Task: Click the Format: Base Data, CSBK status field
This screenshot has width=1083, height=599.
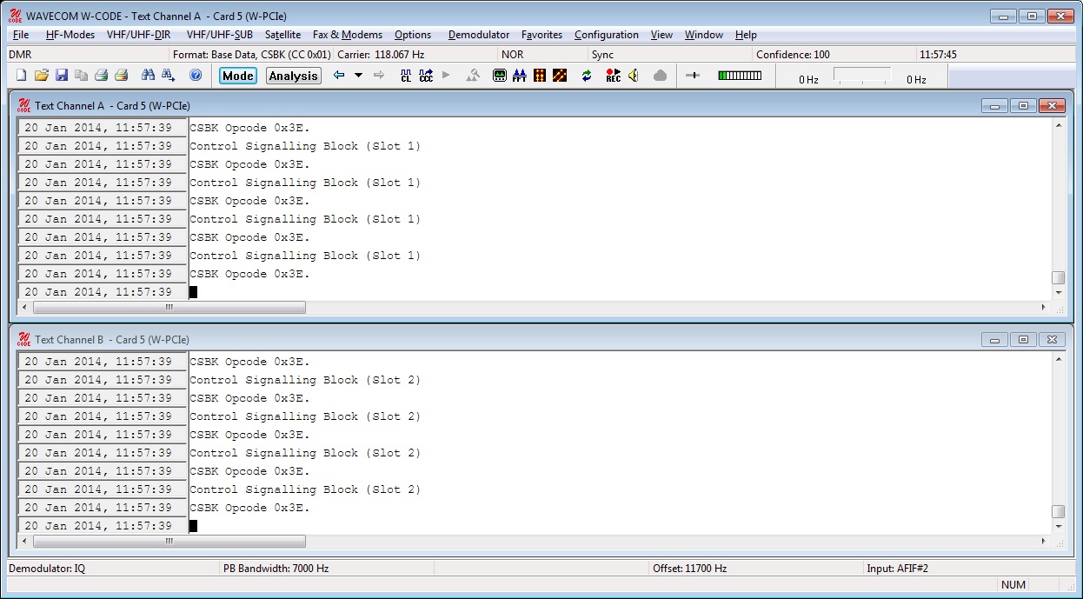Action: click(252, 54)
